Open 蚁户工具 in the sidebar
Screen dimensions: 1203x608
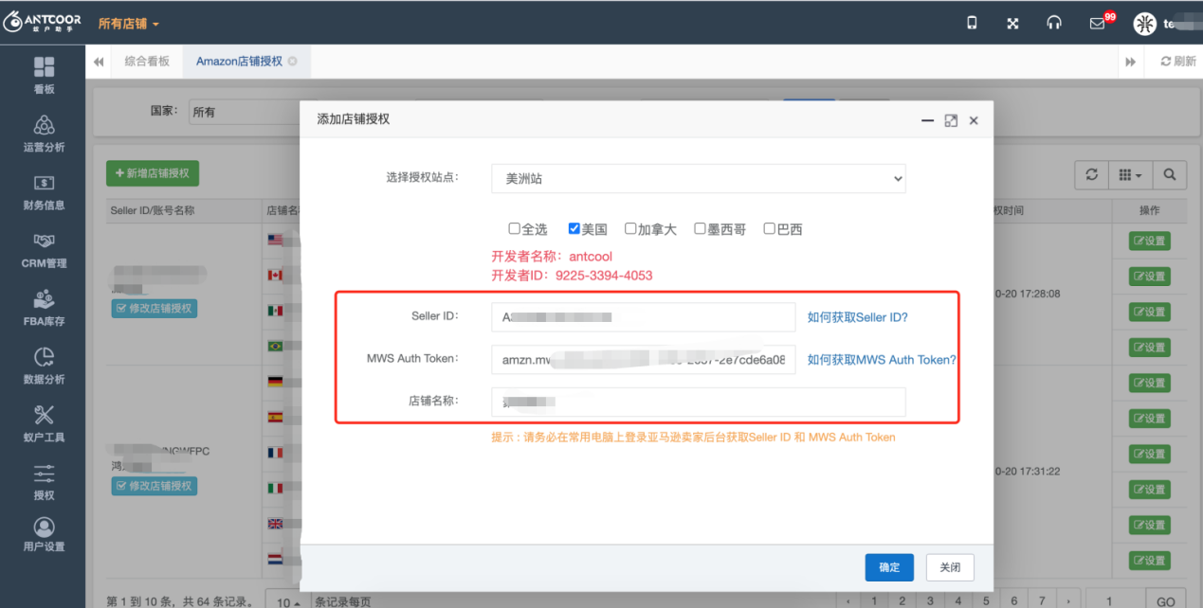click(x=44, y=424)
